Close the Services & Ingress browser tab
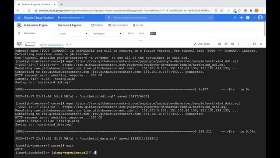 pos(54,4)
